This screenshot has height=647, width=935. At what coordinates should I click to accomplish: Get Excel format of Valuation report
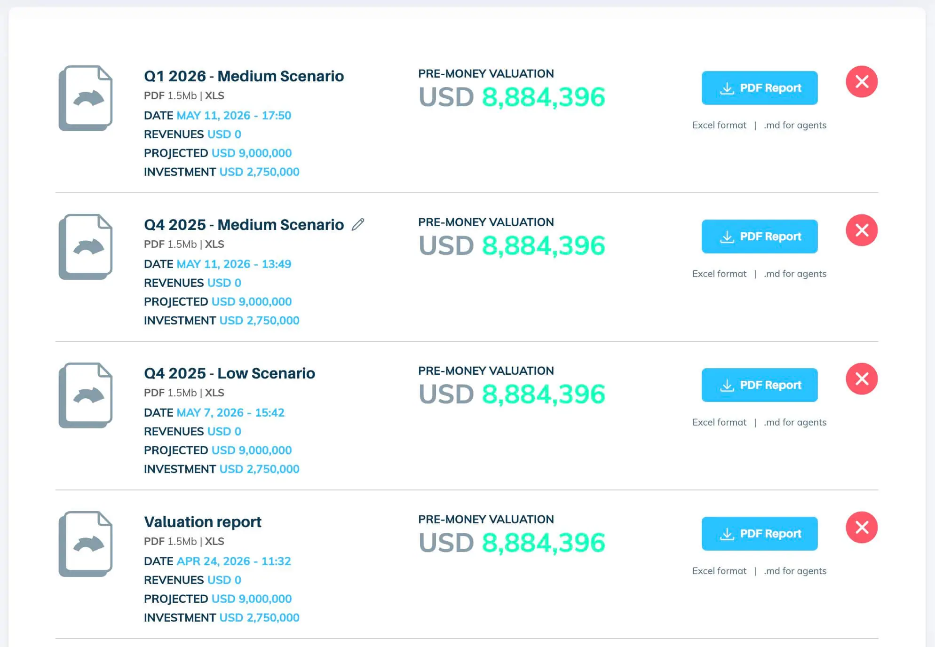pyautogui.click(x=719, y=571)
